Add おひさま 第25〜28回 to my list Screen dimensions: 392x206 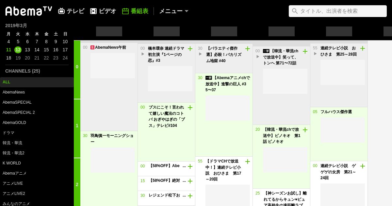(x=363, y=48)
